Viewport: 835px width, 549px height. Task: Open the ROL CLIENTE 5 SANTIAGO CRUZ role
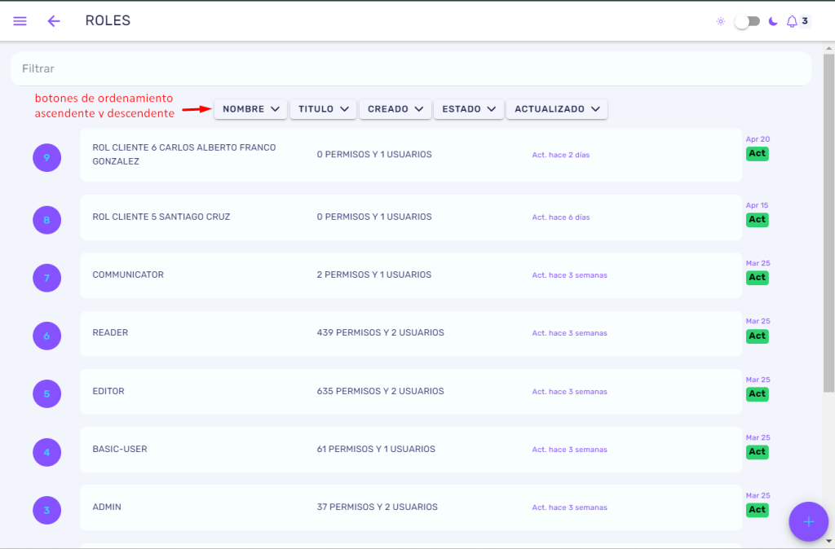click(x=411, y=217)
